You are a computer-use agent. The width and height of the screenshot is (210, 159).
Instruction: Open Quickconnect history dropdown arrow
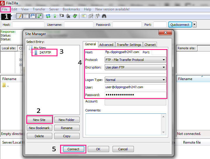click(195, 25)
